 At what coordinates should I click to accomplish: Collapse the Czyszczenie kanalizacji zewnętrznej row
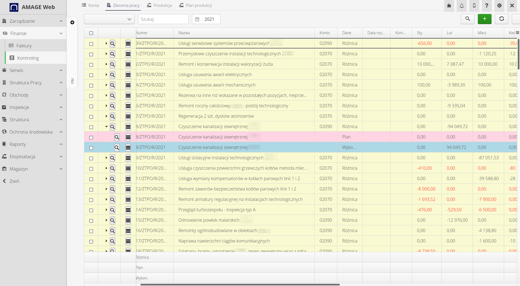pos(106,126)
